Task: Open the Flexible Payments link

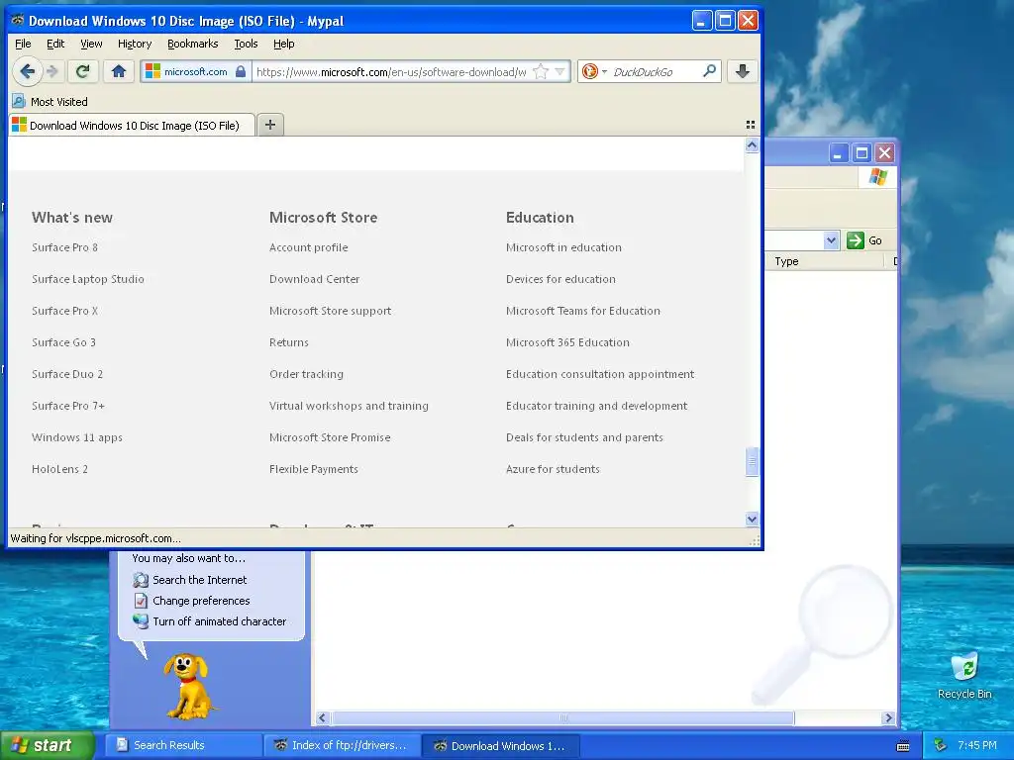Action: [x=314, y=469]
